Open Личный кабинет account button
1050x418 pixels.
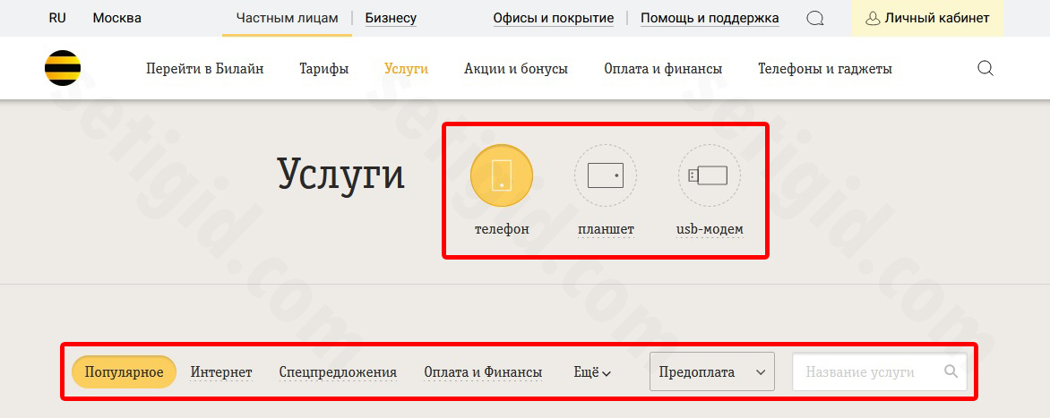(x=927, y=18)
